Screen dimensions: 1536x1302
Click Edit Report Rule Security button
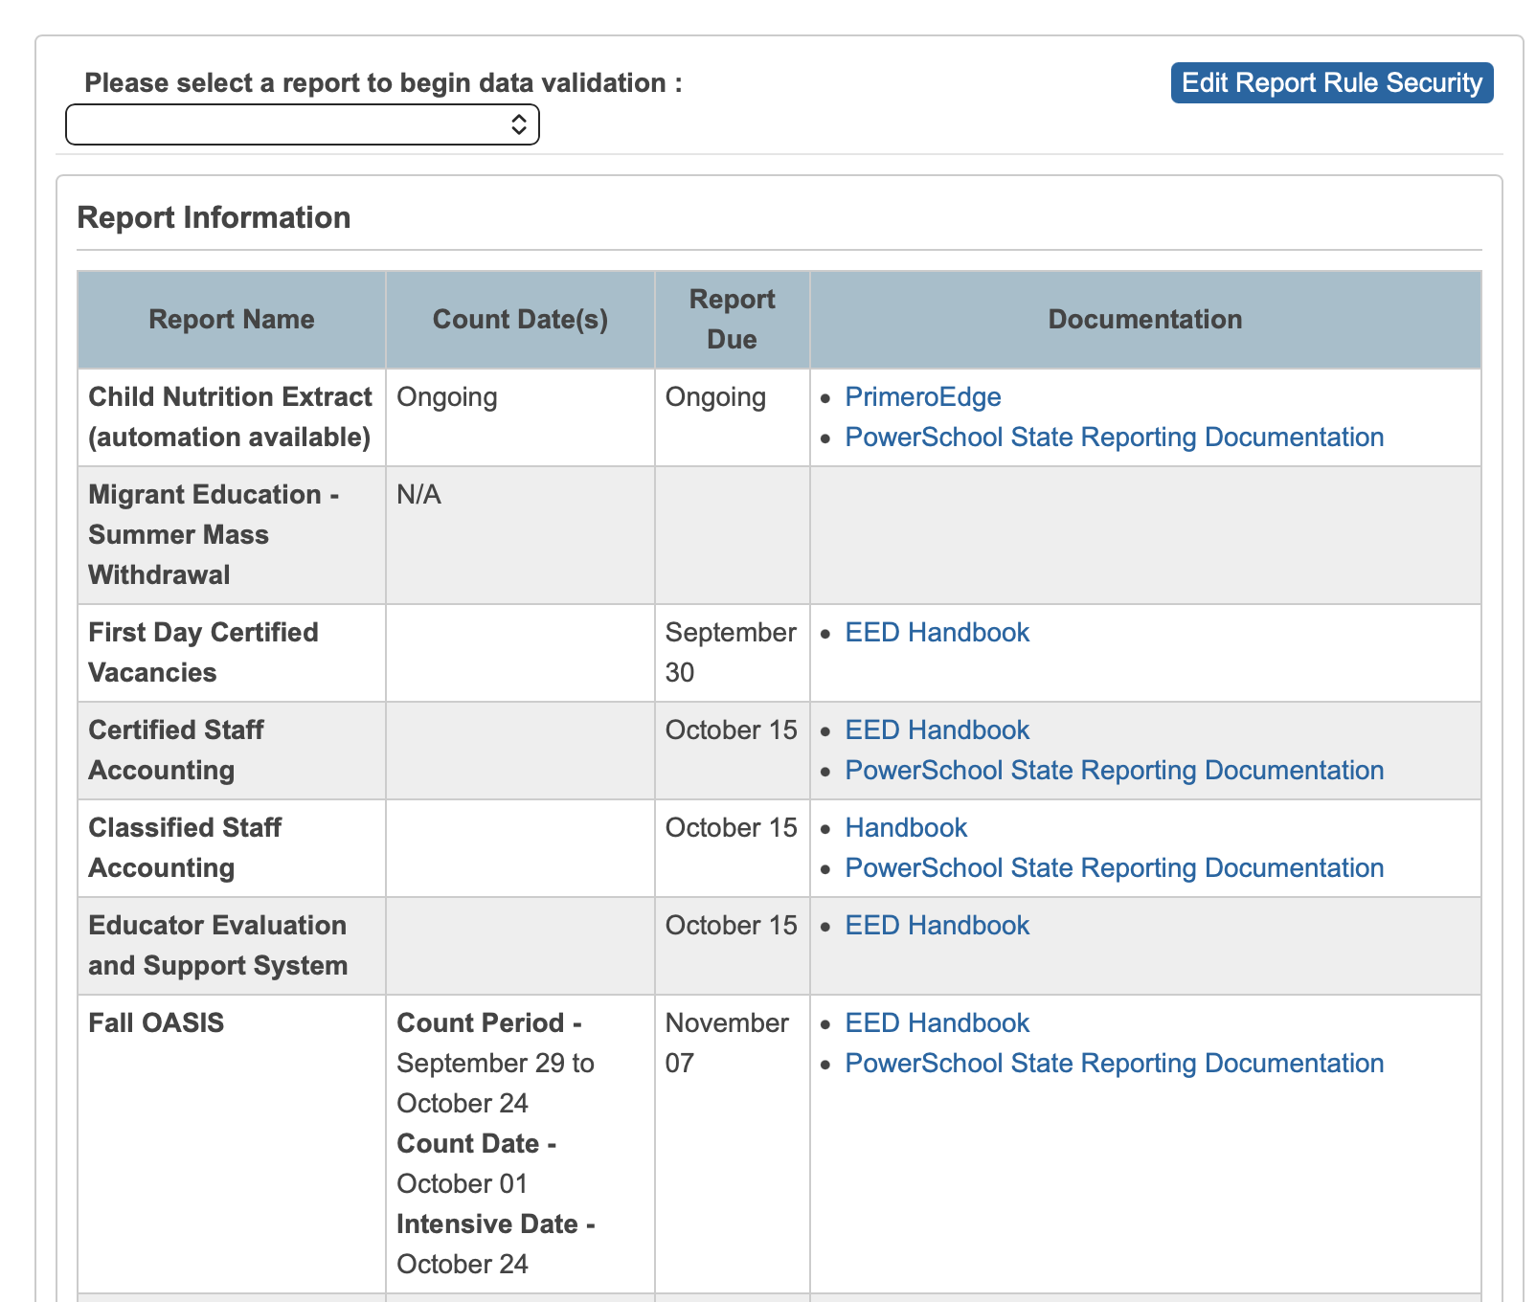pyautogui.click(x=1332, y=82)
